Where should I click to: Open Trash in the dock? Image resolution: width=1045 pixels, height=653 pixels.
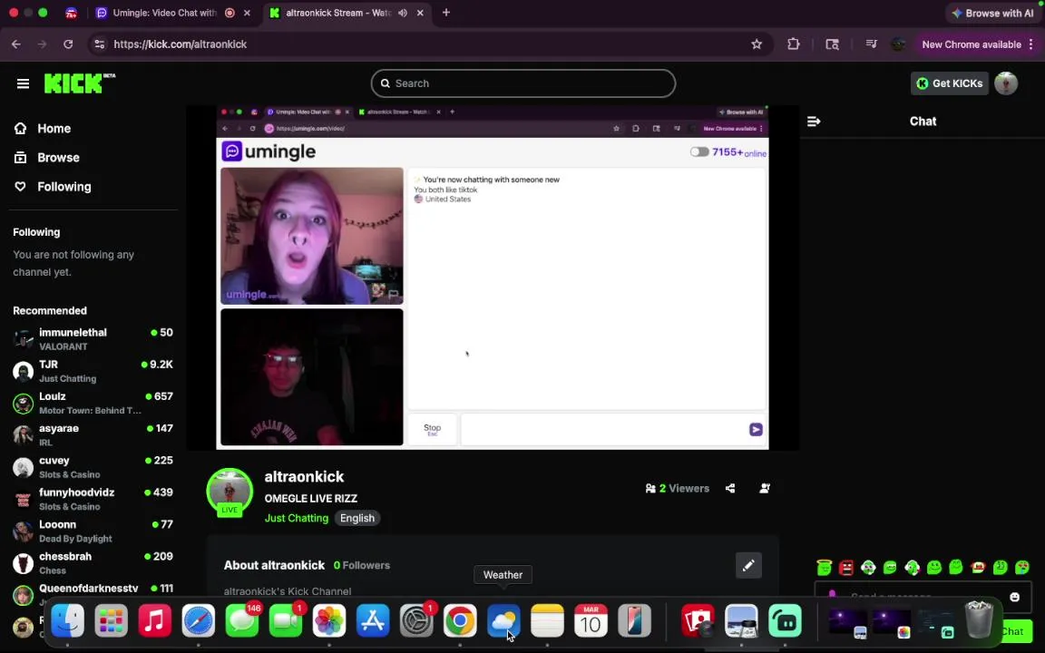tap(979, 619)
